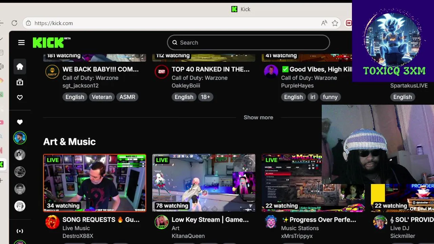434x244 pixels.
Task: Click the sgt_jackson12 username
Action: pyautogui.click(x=80, y=85)
